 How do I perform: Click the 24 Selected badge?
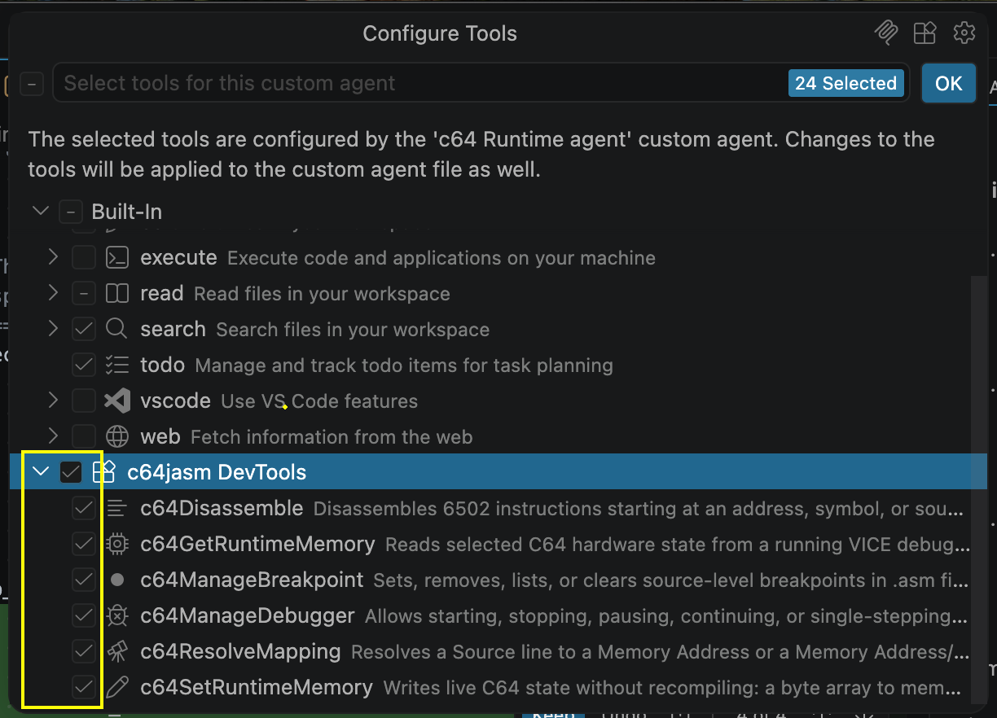pyautogui.click(x=845, y=83)
